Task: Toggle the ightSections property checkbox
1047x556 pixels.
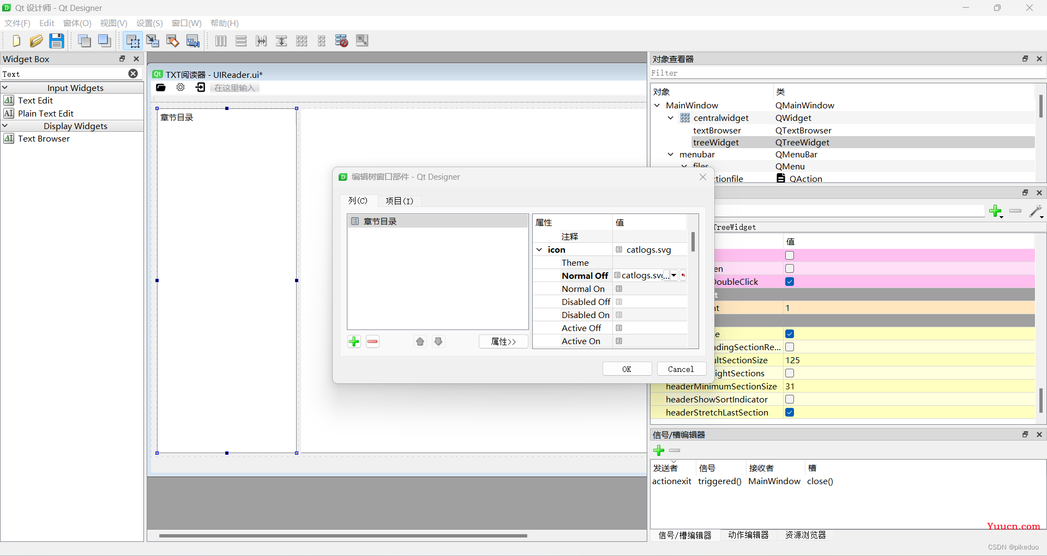Action: tap(790, 373)
